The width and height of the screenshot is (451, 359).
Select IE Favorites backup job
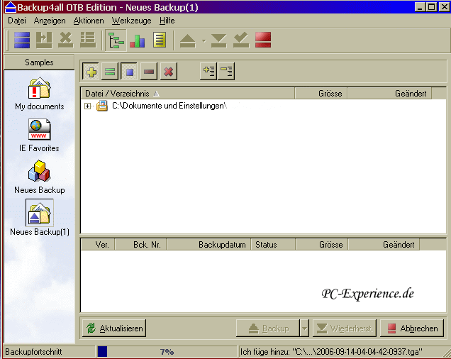pos(40,136)
